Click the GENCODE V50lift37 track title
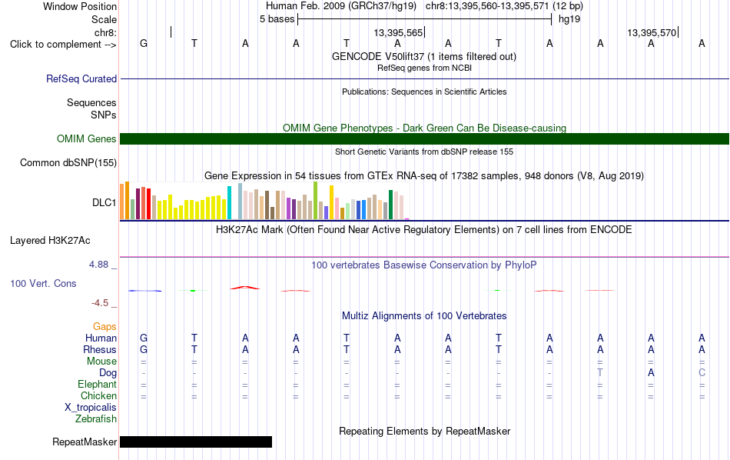The height and width of the screenshot is (460, 730). (424, 56)
